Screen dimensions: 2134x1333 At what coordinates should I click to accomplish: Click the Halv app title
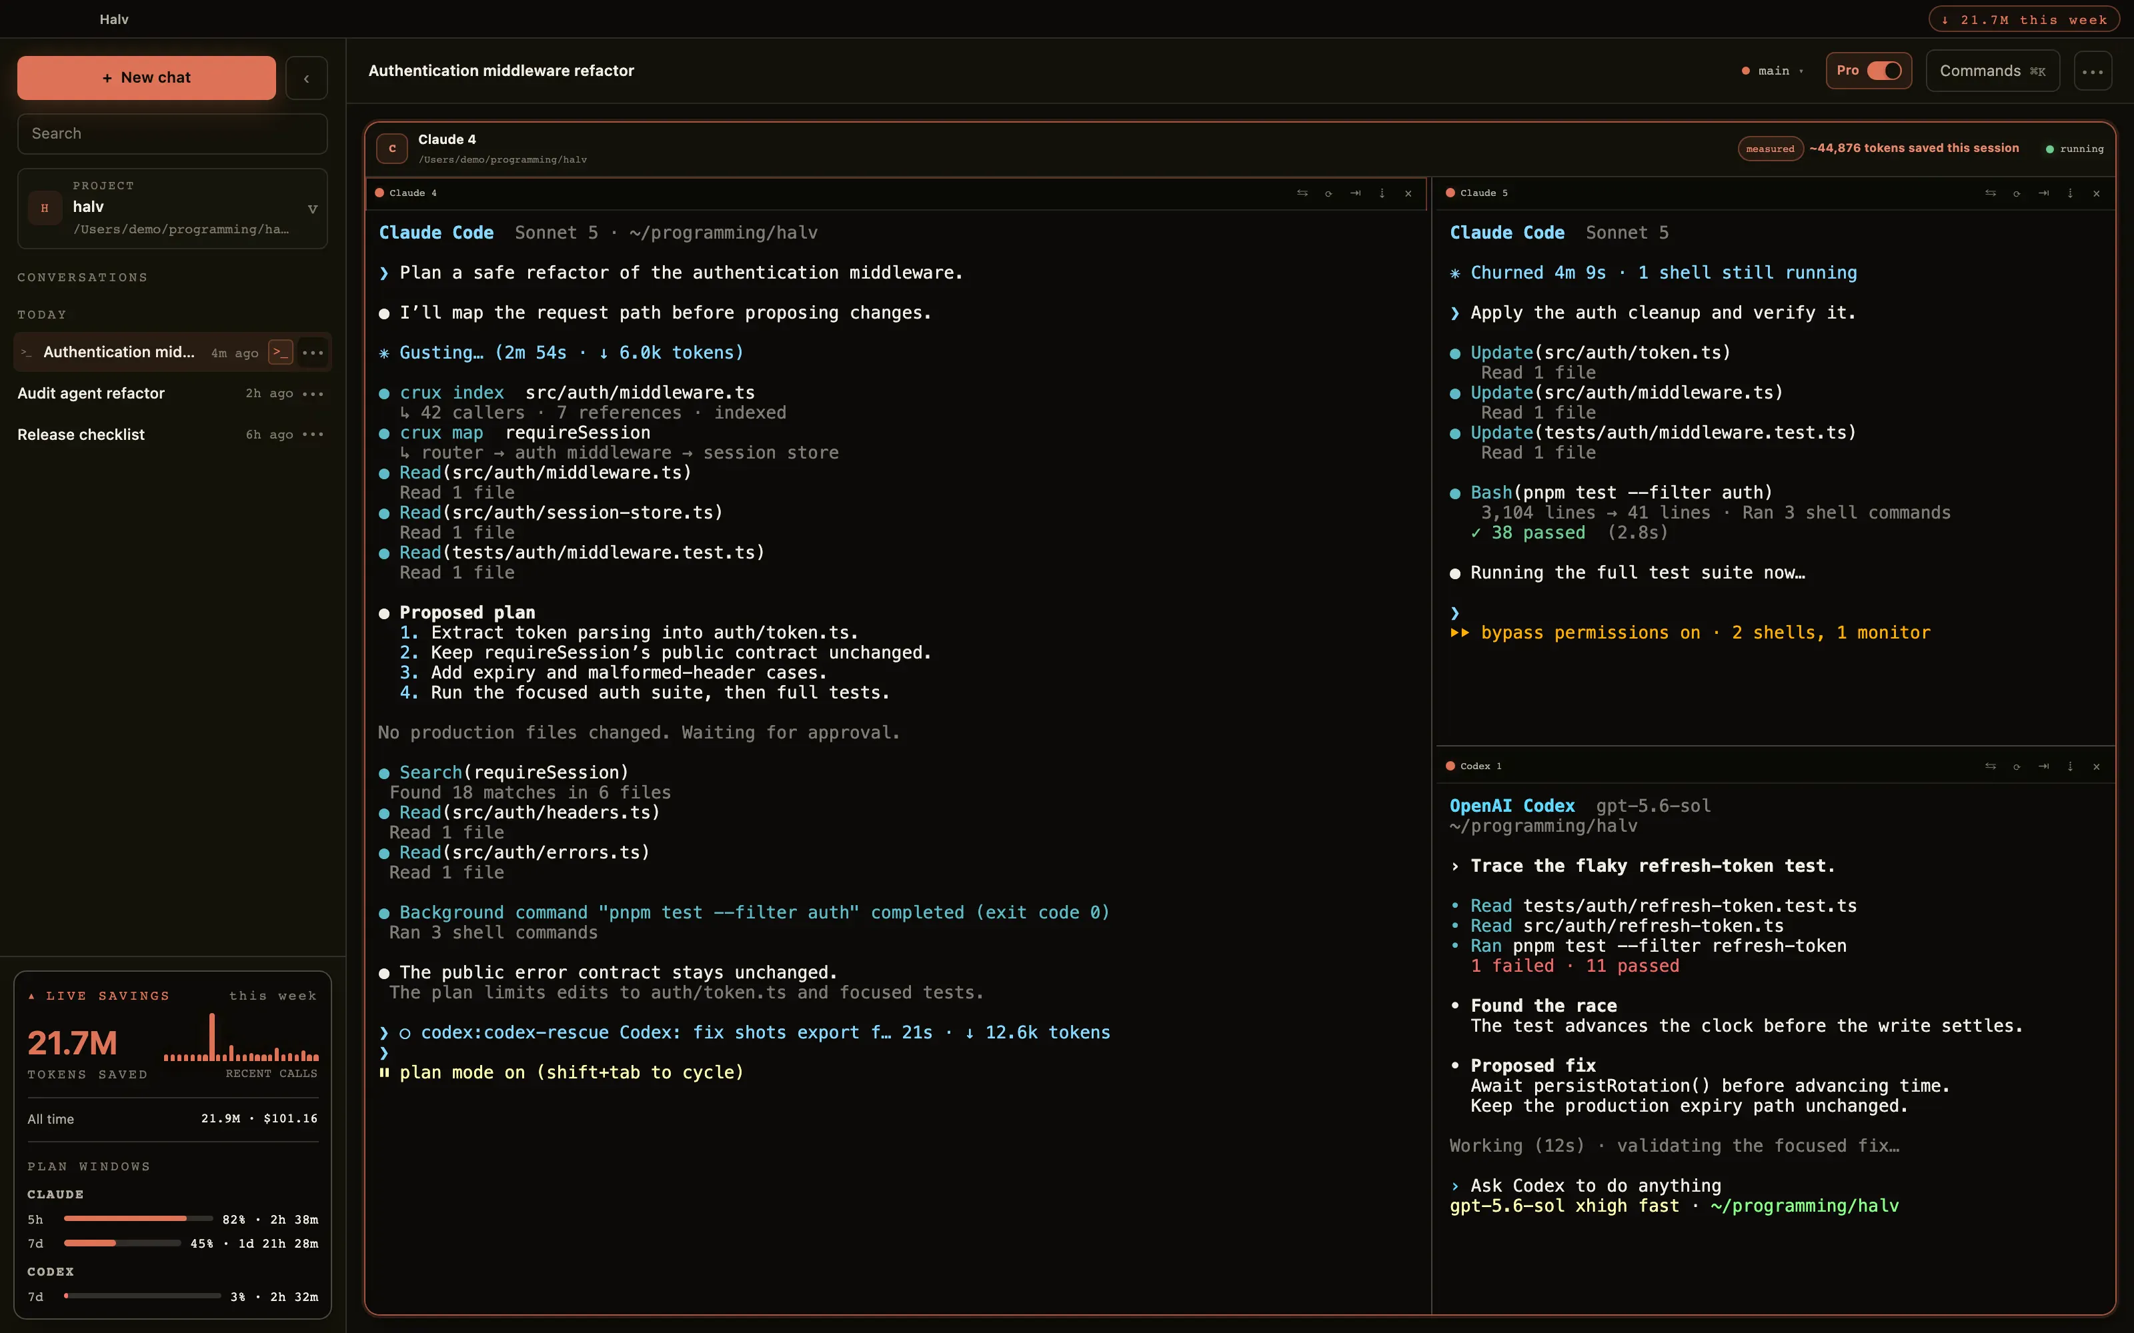(x=114, y=19)
